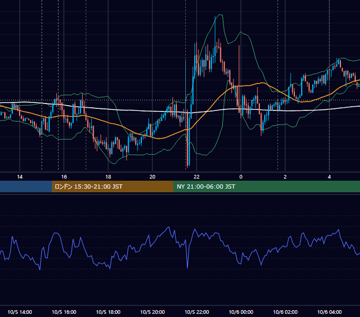Click the '10/5 20:00' date label
The height and width of the screenshot is (317, 360).
(152, 312)
